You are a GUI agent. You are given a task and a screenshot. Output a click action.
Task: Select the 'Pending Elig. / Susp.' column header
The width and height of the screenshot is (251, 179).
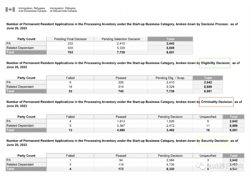(x=170, y=78)
